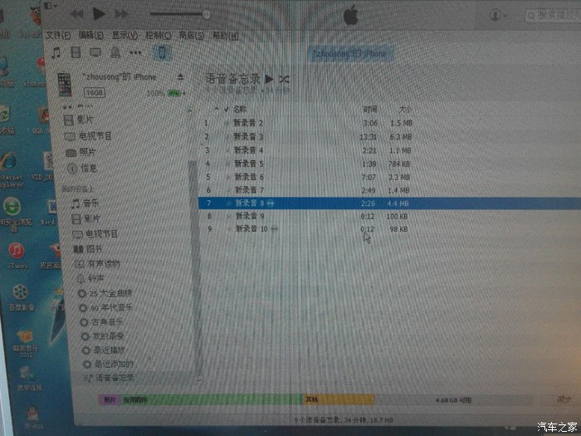This screenshot has width=581, height=436.
Task: Switch to Music library note icon
Action: coord(56,52)
